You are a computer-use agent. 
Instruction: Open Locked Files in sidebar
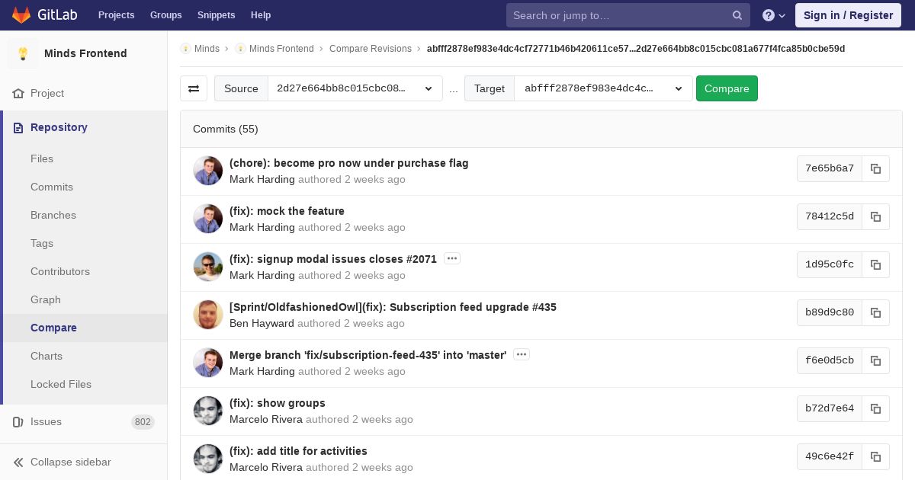pos(61,384)
